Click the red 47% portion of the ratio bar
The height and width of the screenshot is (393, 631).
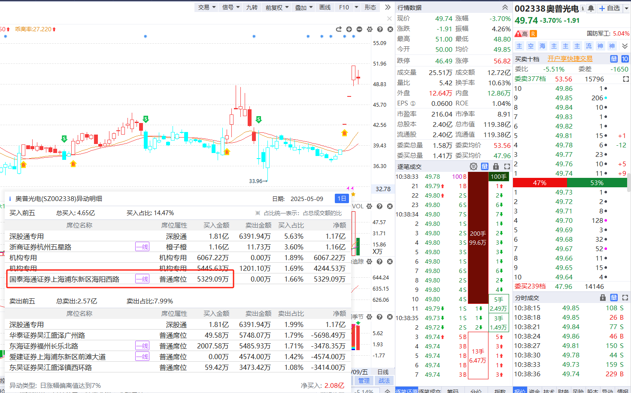[539, 183]
